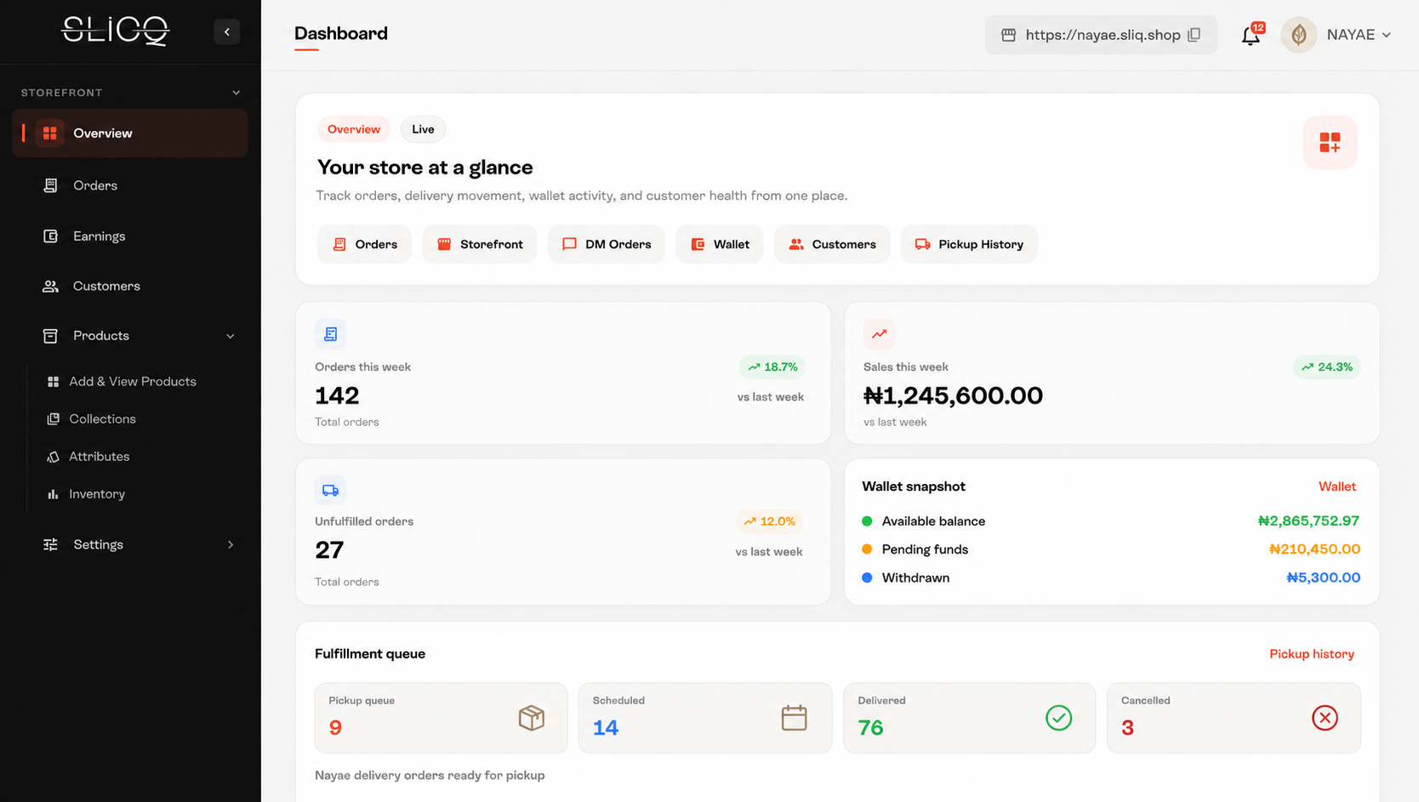Click the orange Pending funds dot

point(867,549)
